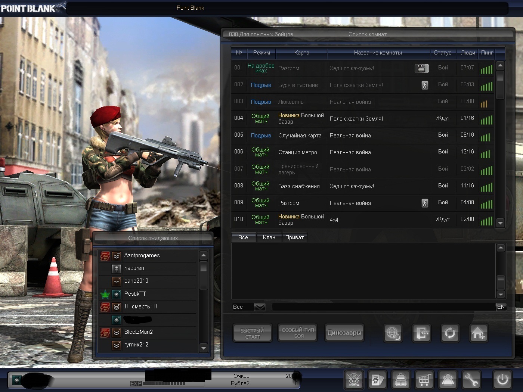Click the server change globe icon

[x=393, y=333]
